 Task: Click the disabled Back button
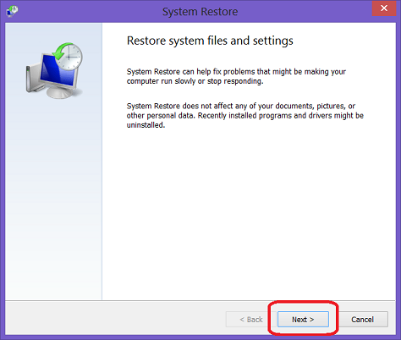250,319
